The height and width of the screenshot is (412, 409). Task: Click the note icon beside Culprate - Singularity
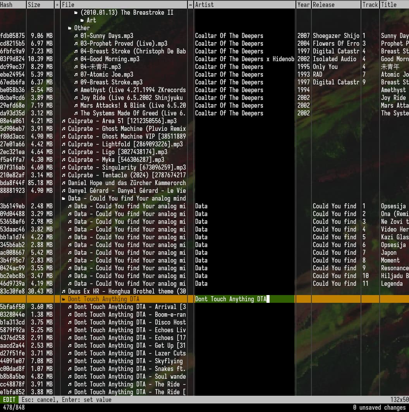tap(64, 168)
